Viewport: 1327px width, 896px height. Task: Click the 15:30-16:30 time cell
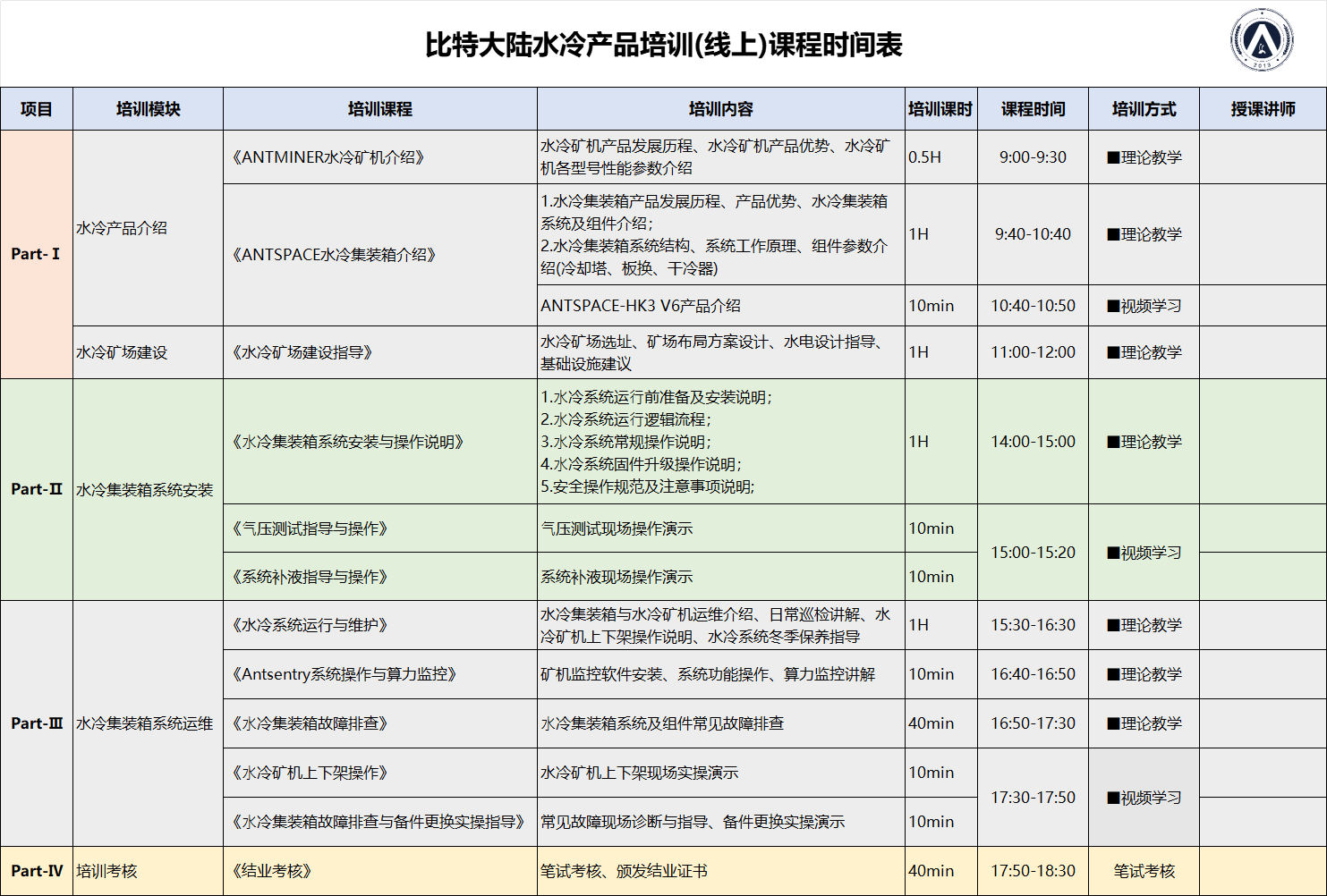1034,625
